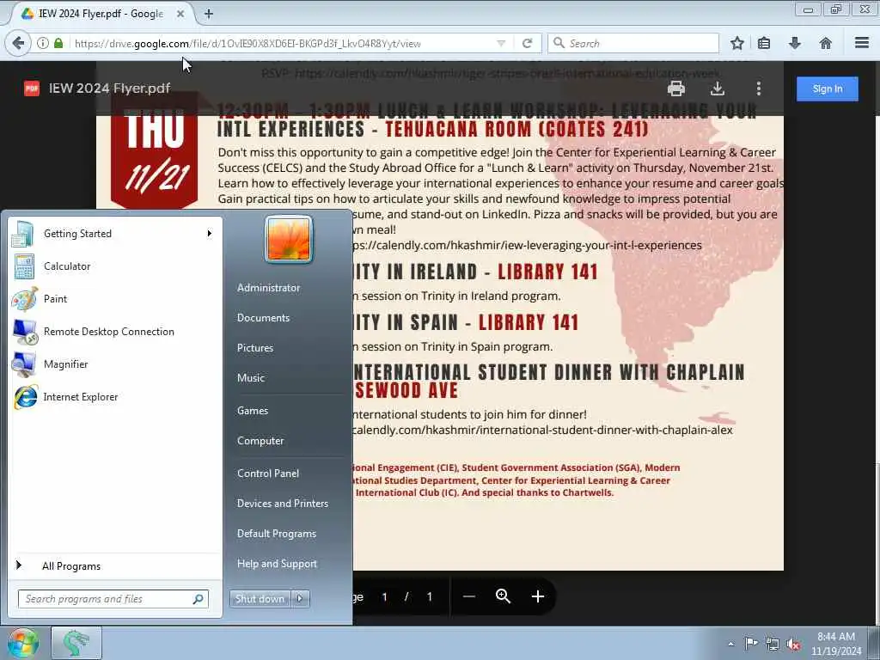Click the Shut down button
This screenshot has height=660, width=880.
(260, 599)
